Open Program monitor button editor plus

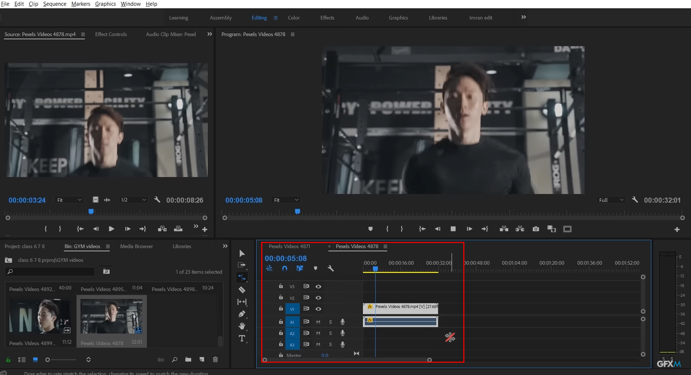[677, 229]
